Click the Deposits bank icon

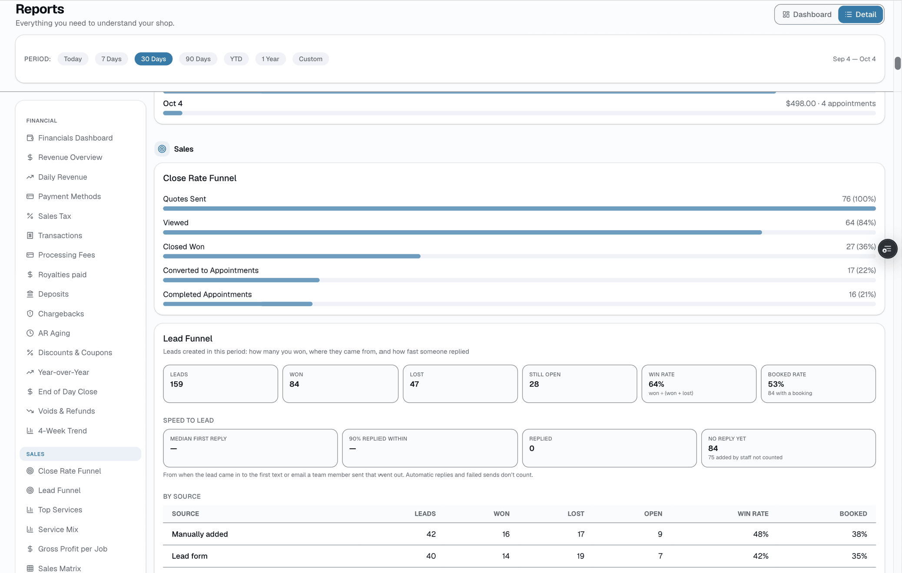(x=30, y=294)
